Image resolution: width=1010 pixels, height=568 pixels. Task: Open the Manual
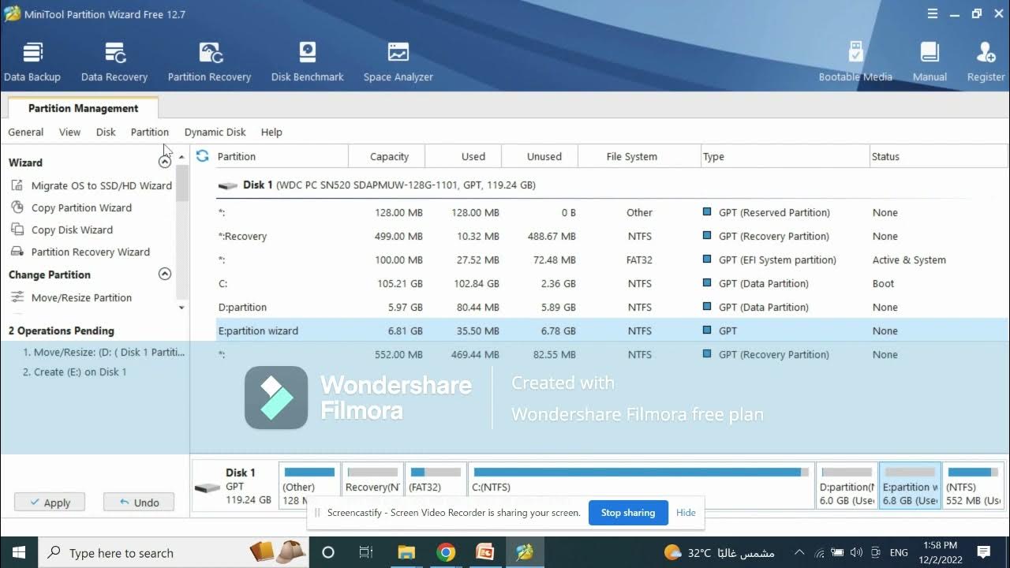(930, 62)
